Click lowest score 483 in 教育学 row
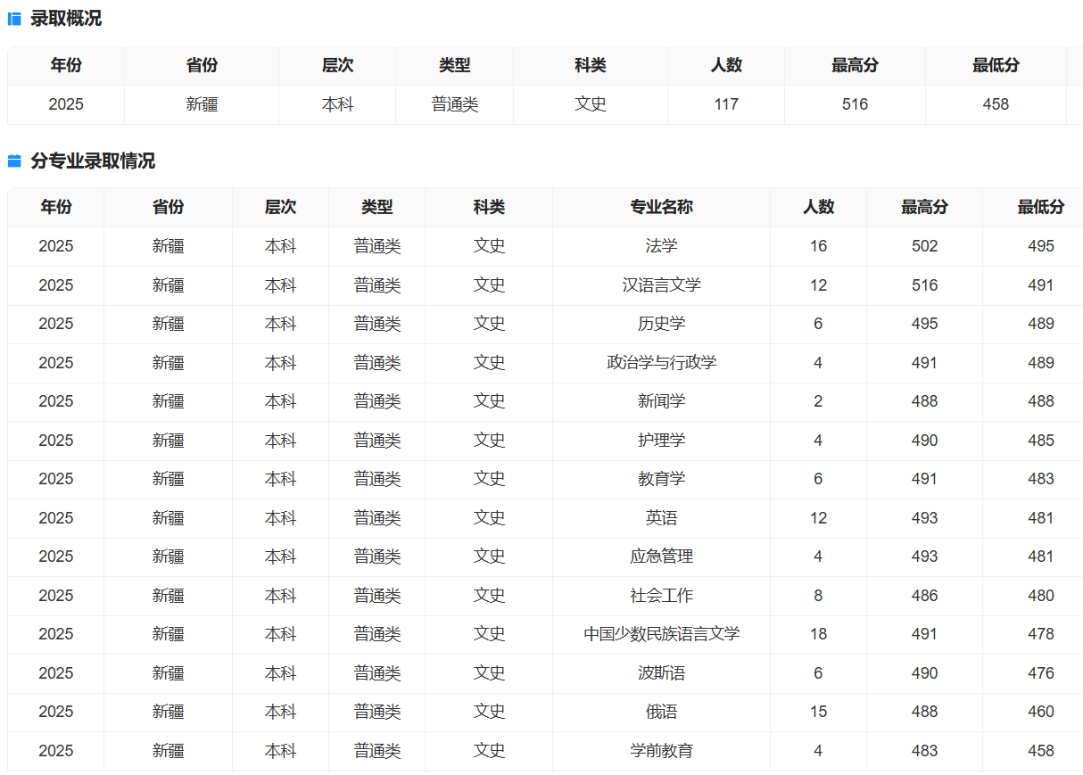 coord(1041,479)
